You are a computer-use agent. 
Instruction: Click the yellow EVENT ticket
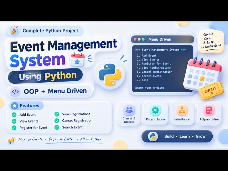point(211,91)
